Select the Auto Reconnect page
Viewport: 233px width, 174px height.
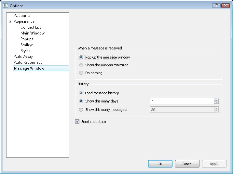pyautogui.click(x=28, y=62)
